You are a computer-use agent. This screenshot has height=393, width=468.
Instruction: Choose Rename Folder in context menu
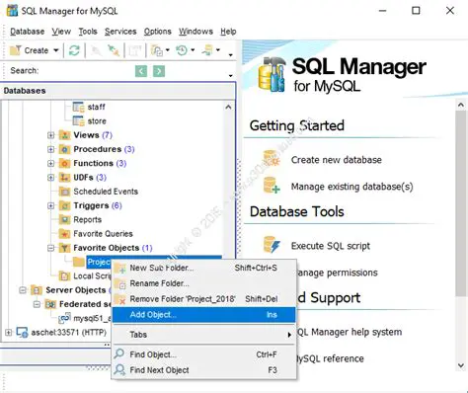(x=203, y=283)
